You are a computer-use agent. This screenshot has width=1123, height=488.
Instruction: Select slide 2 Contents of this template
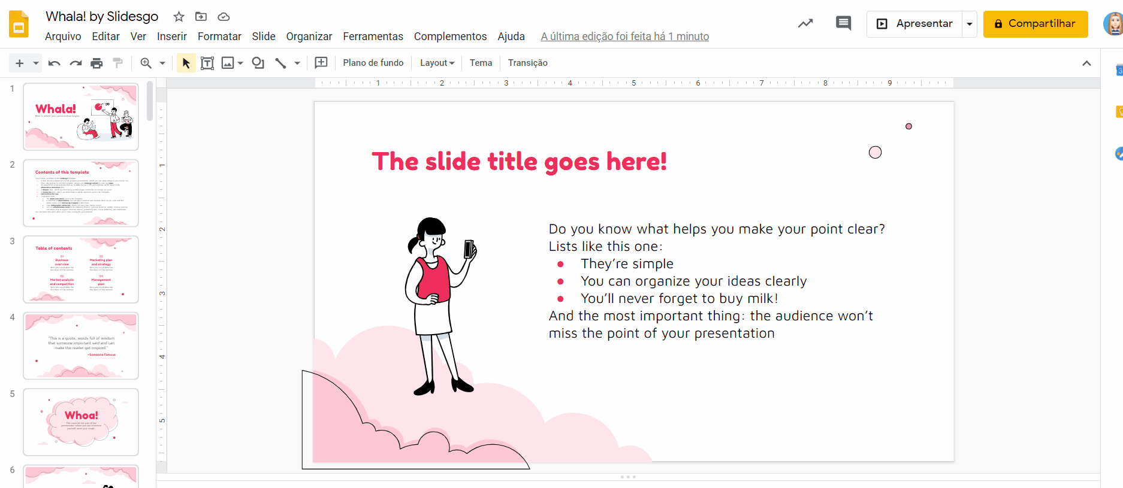tap(81, 193)
